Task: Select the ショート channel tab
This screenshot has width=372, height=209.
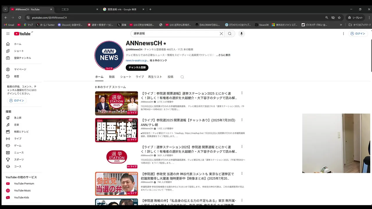Action: click(x=126, y=77)
